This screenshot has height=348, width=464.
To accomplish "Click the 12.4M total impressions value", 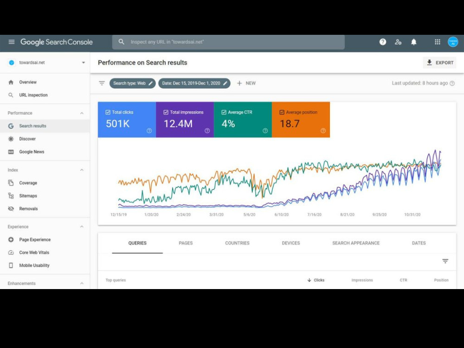I will point(178,124).
